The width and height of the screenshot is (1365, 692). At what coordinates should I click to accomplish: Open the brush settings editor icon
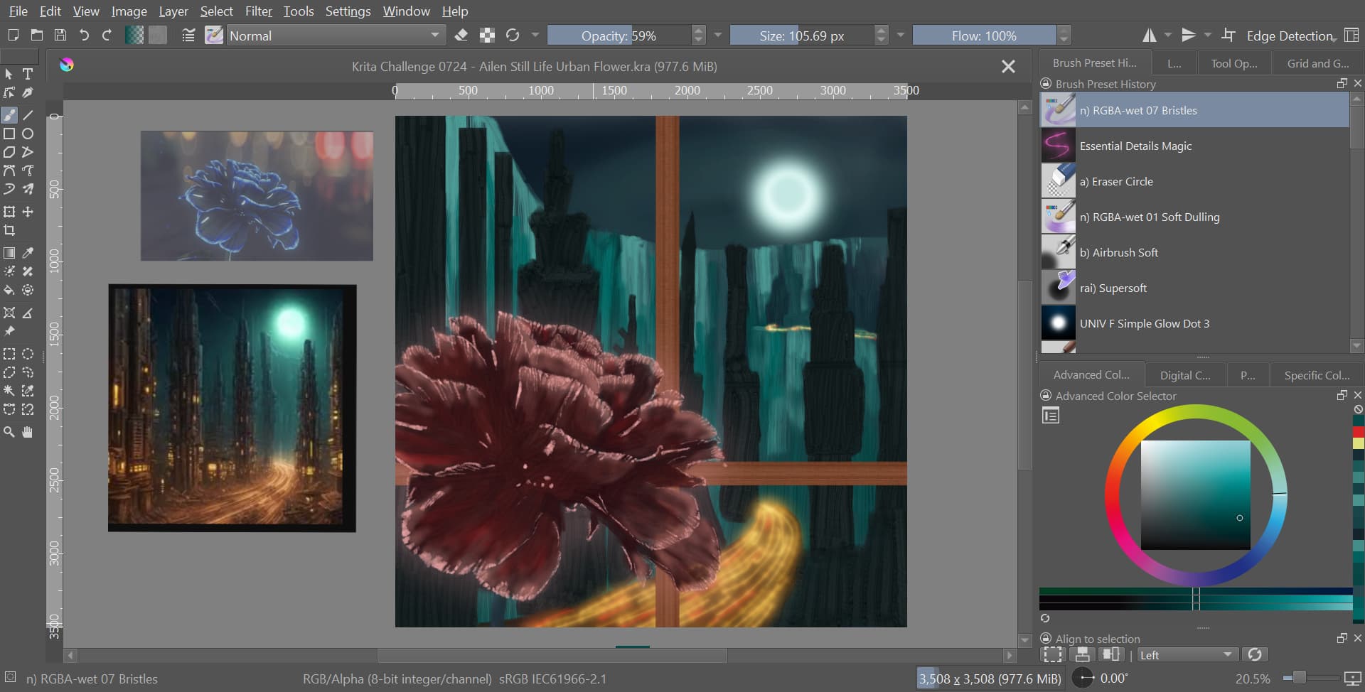click(188, 36)
